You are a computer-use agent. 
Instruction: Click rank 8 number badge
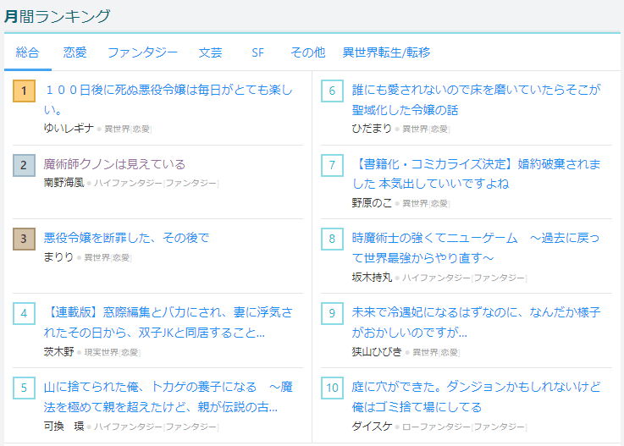tap(332, 239)
